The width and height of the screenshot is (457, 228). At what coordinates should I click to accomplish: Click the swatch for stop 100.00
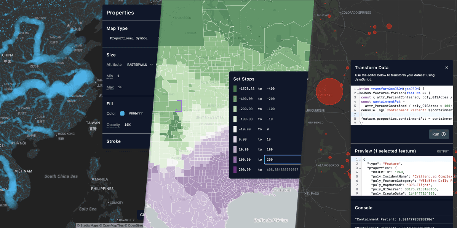pyautogui.click(x=235, y=160)
